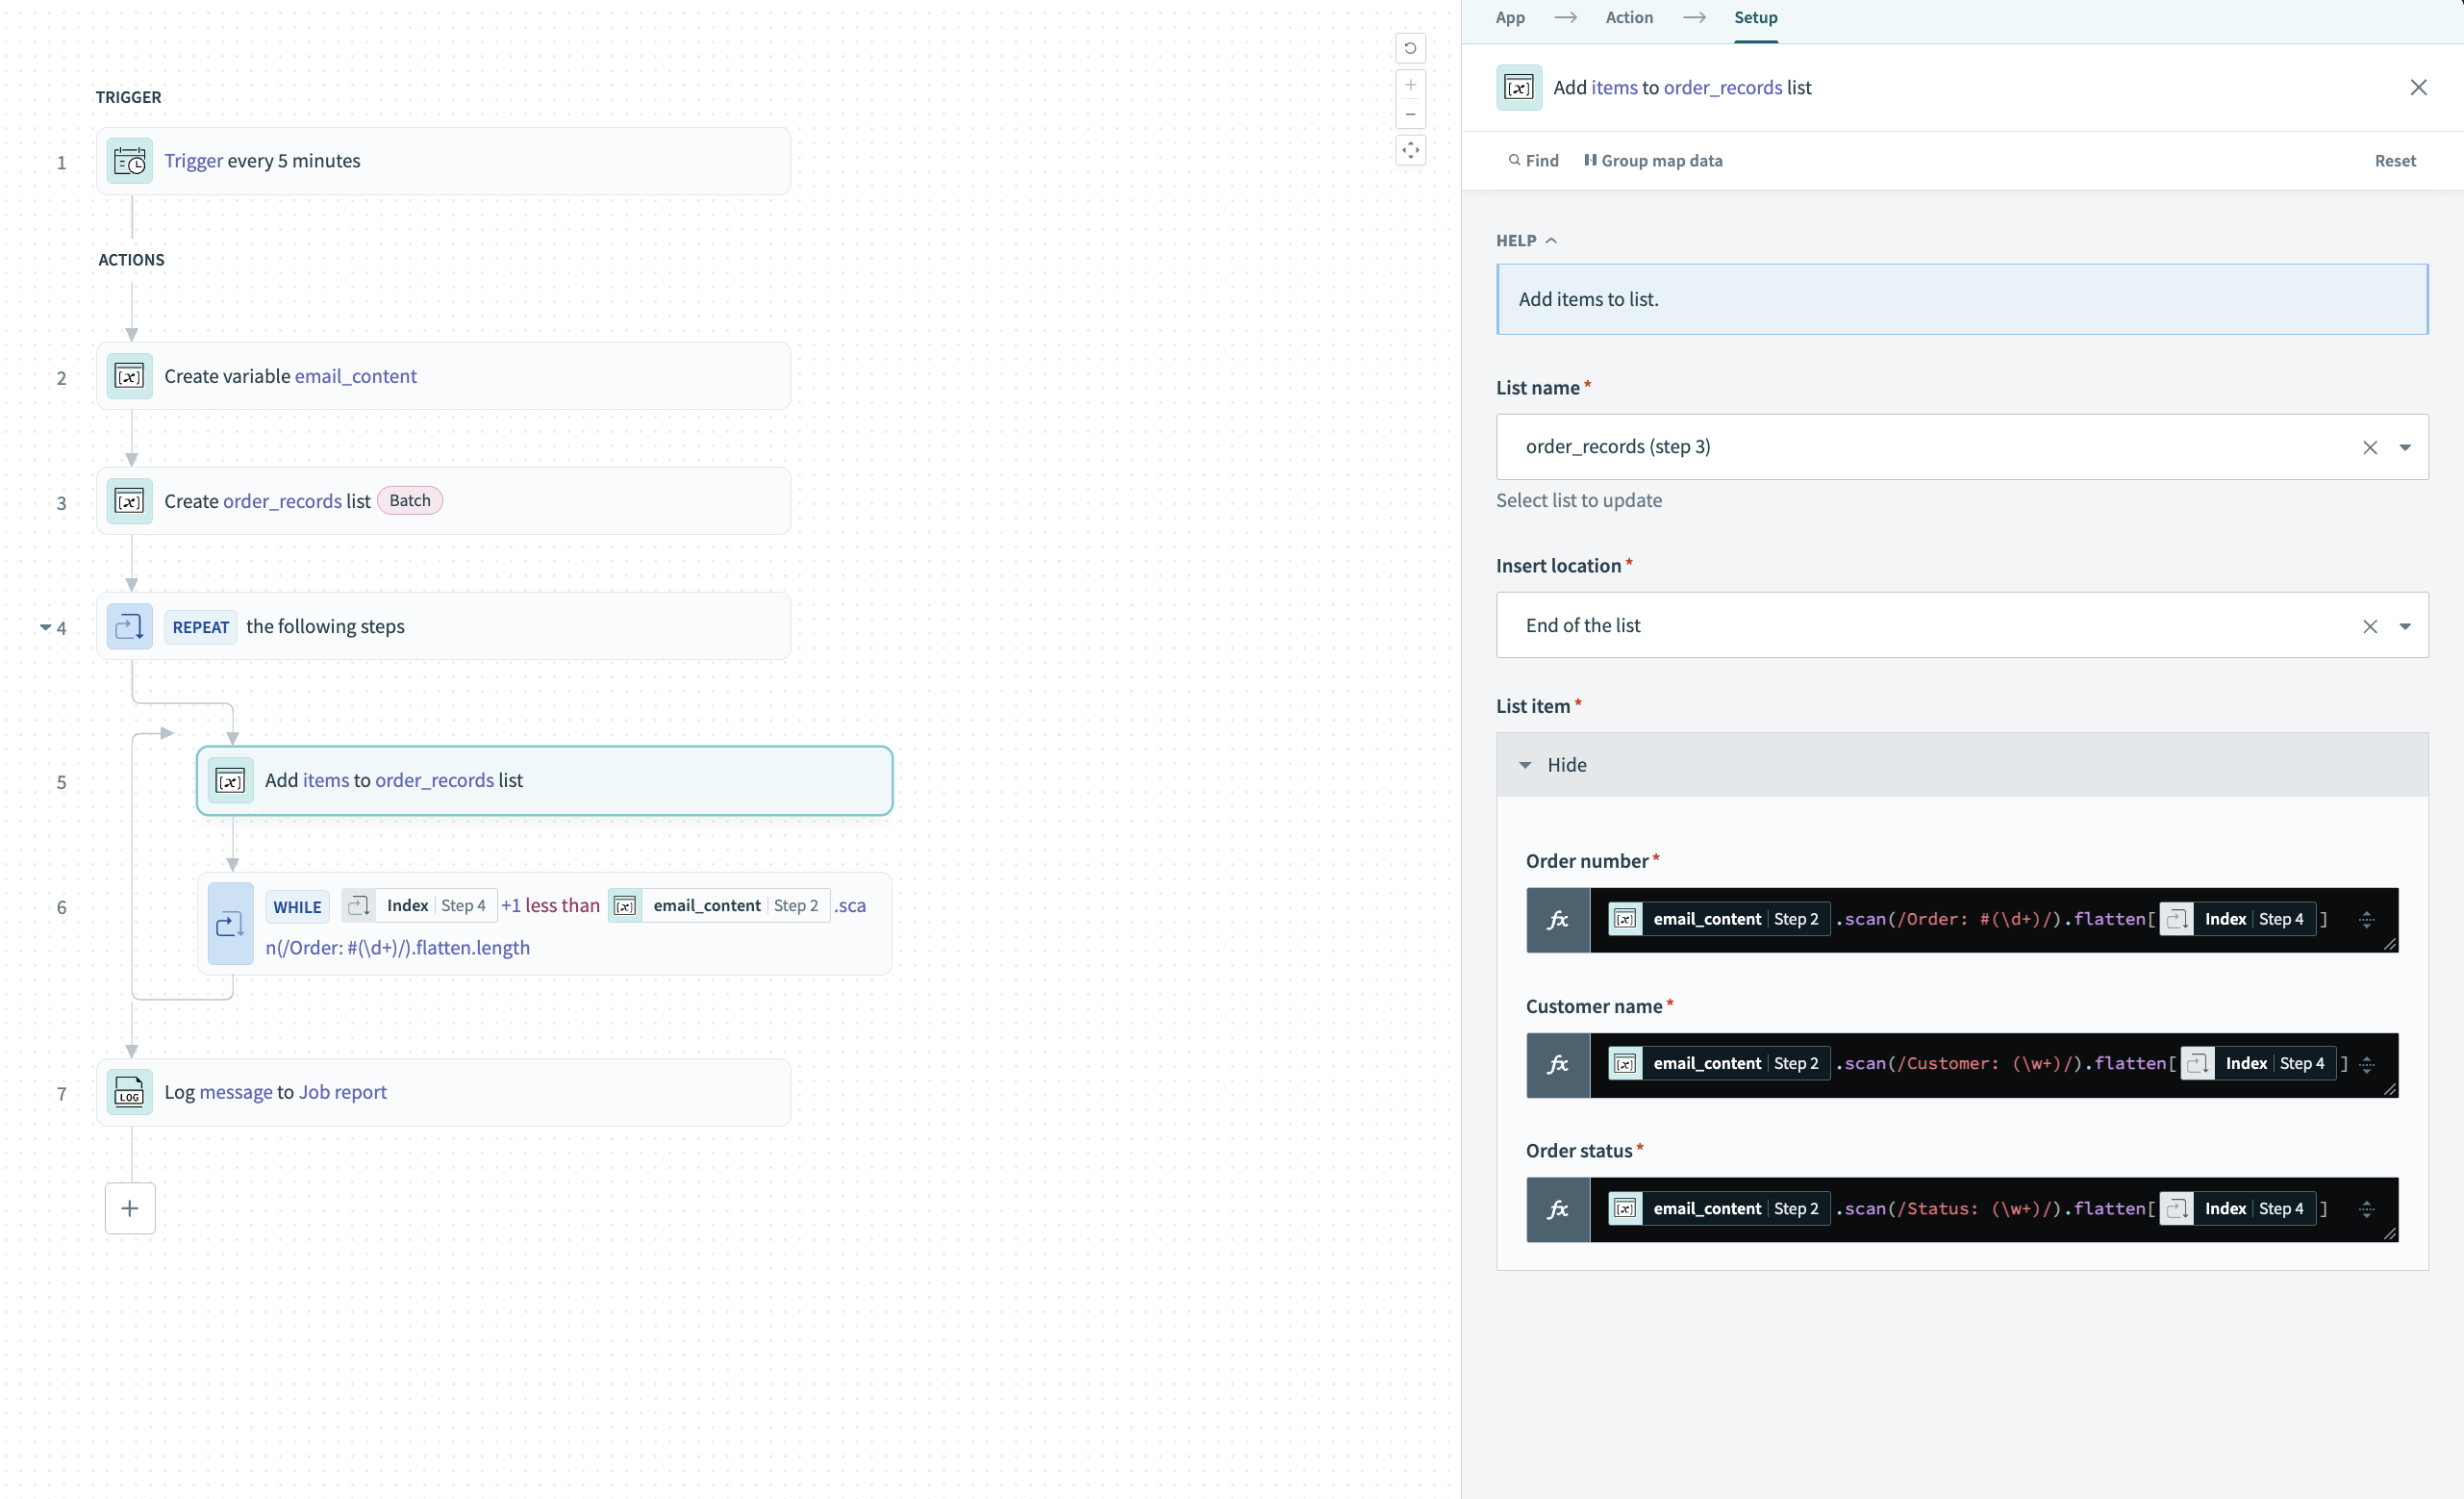Open the Insert location dropdown
Viewport: 2464px width, 1499px height.
click(2406, 625)
